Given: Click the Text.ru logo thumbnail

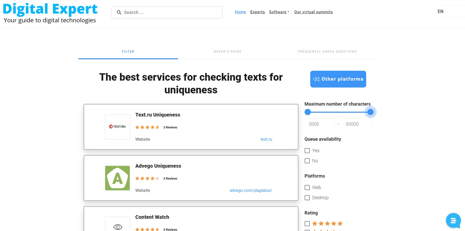Looking at the screenshot, I should [x=117, y=127].
